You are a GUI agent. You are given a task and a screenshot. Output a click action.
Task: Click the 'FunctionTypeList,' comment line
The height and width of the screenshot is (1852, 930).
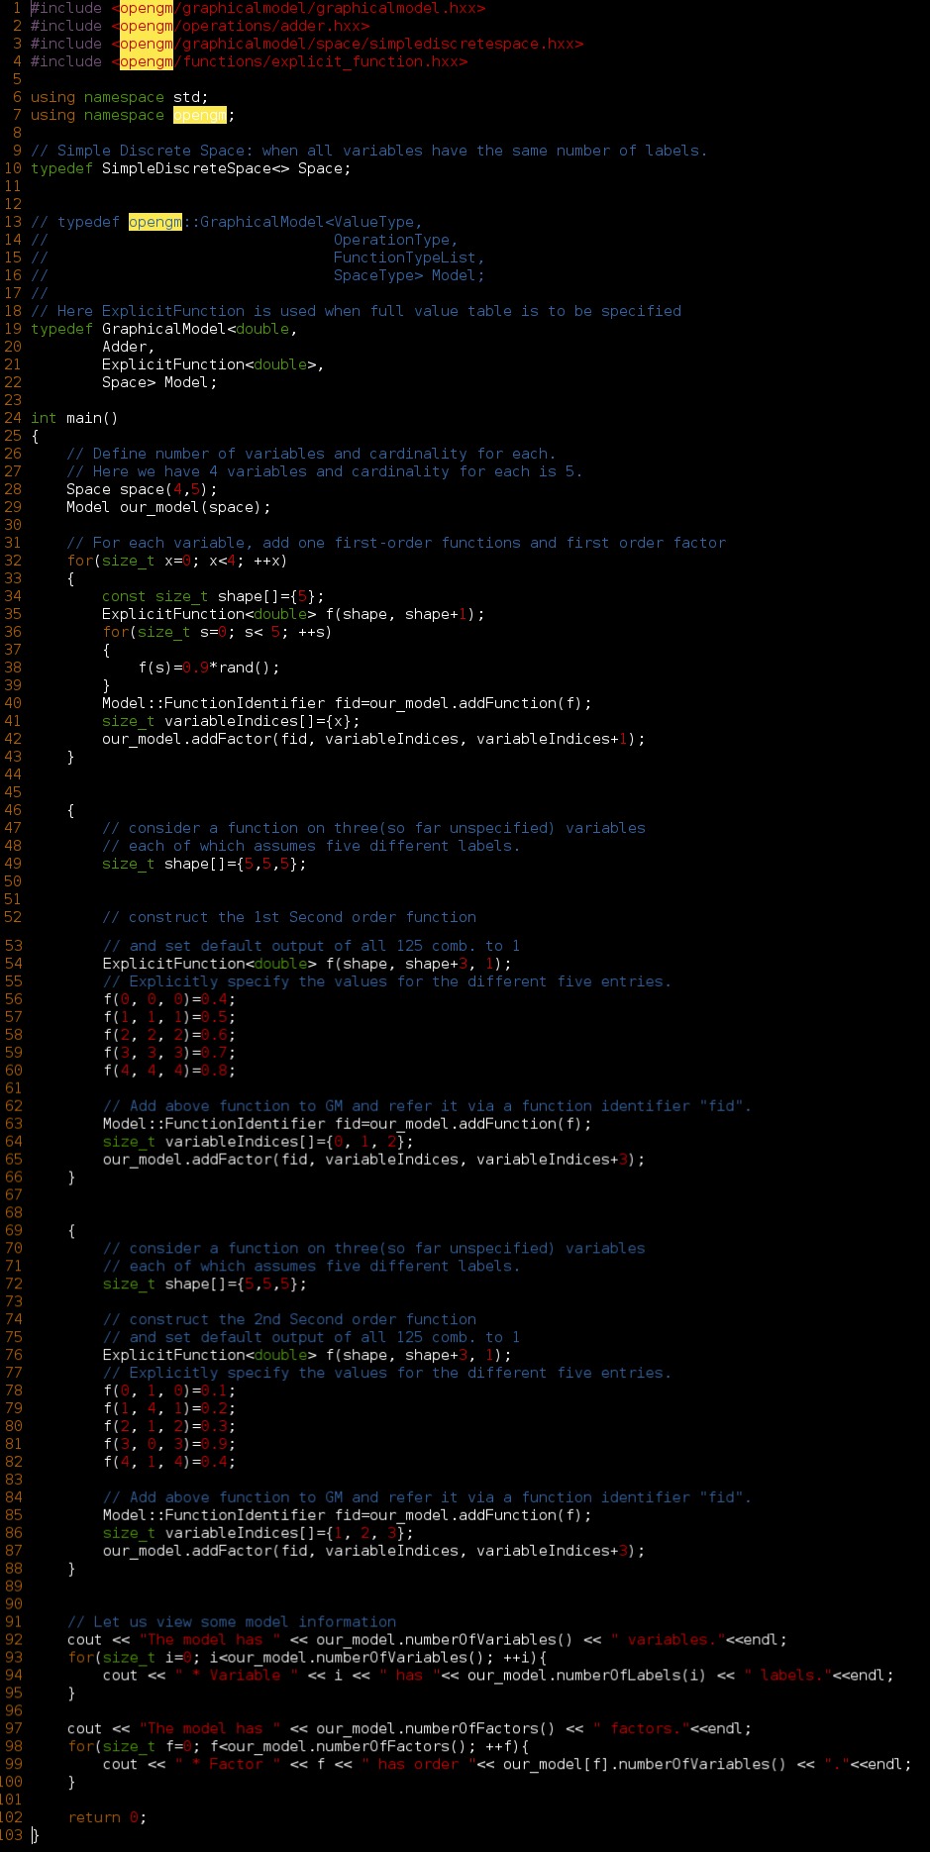[258, 257]
